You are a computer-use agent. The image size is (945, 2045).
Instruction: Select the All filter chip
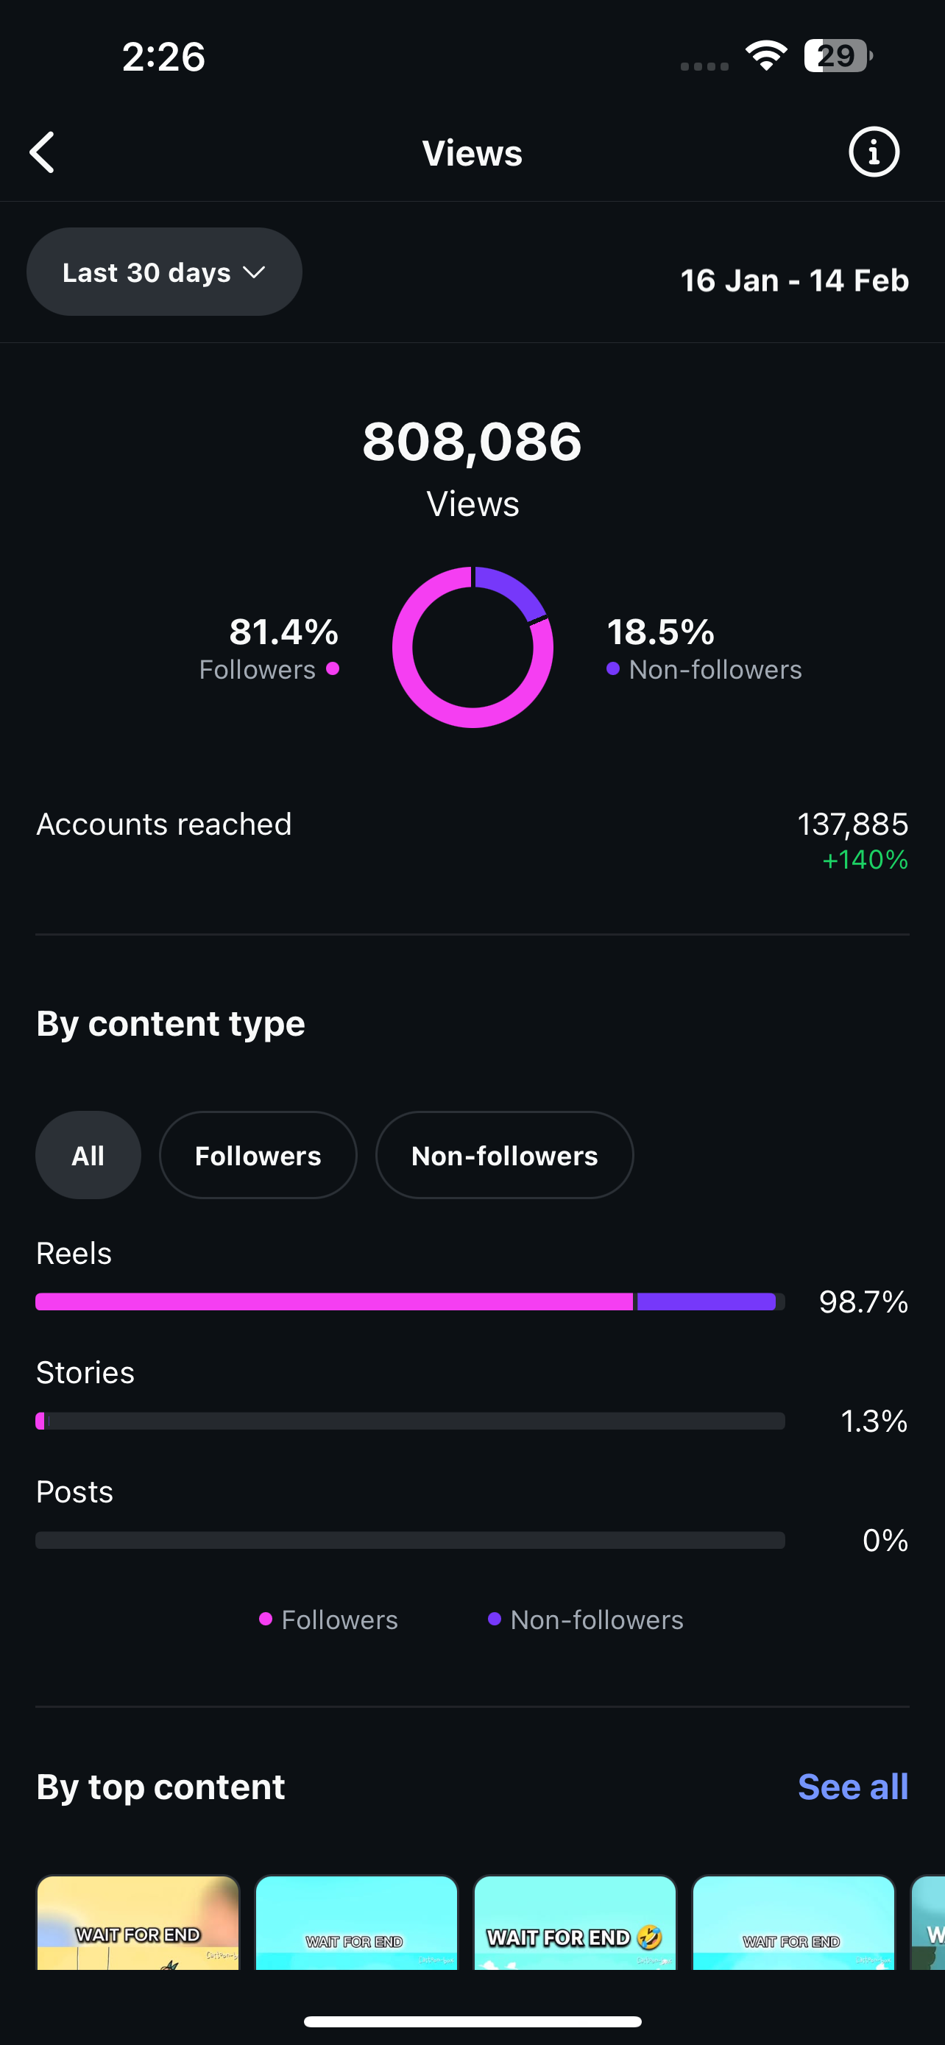pos(88,1155)
